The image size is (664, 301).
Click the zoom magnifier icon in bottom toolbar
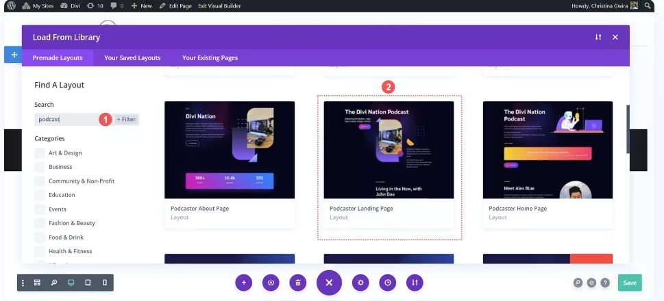(54, 283)
